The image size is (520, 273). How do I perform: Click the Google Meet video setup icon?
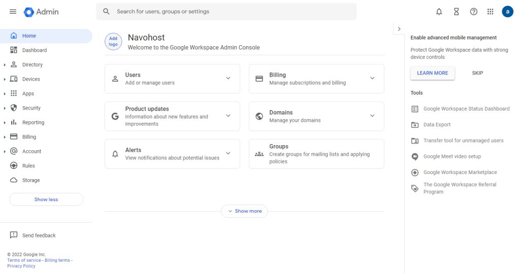(415, 157)
